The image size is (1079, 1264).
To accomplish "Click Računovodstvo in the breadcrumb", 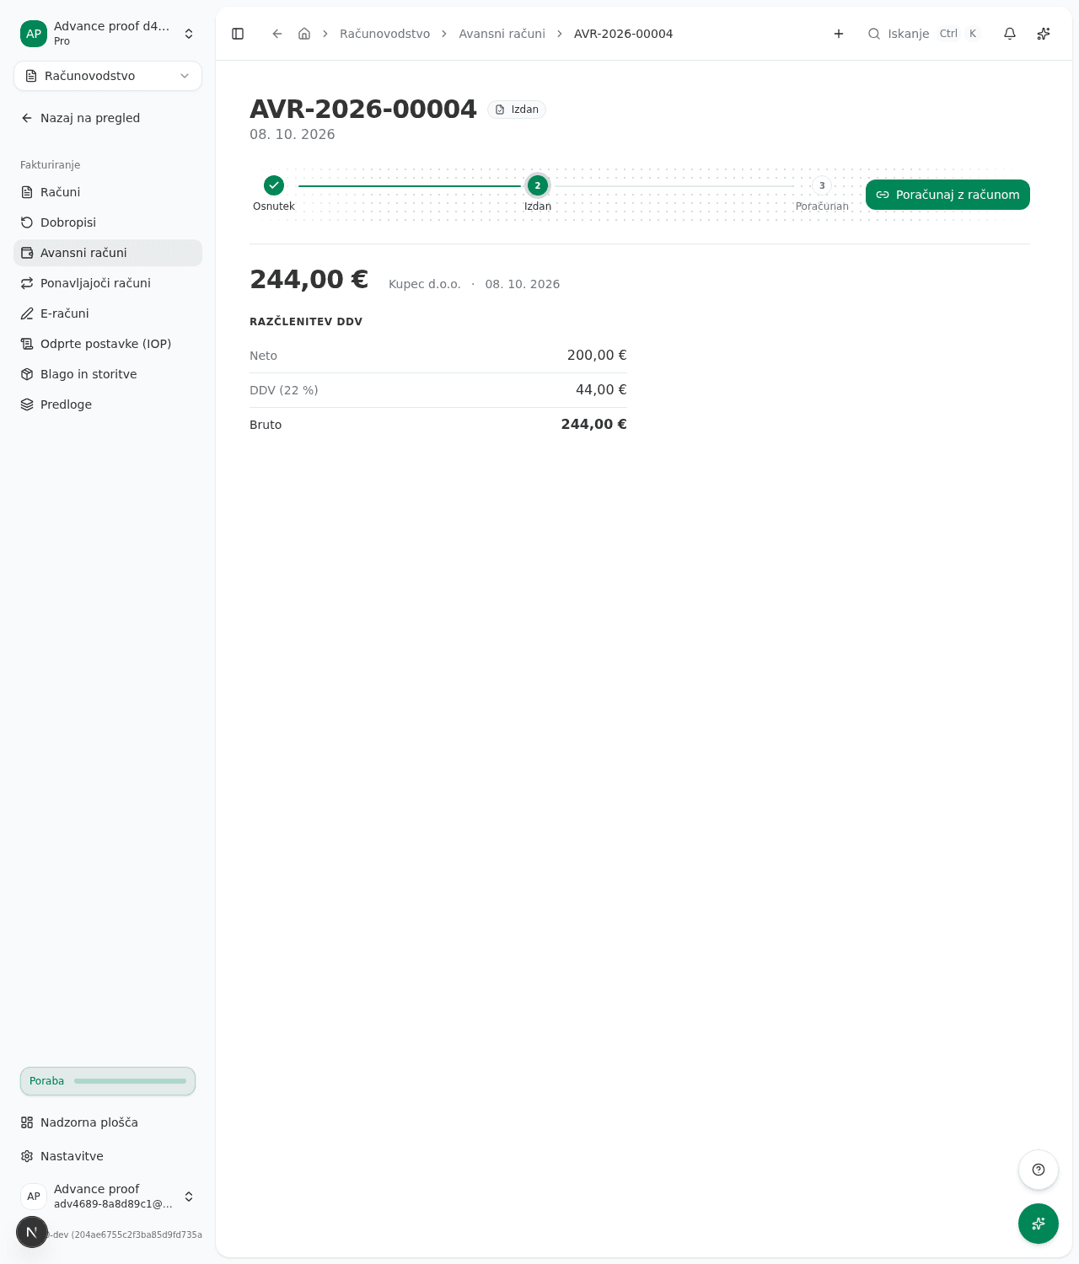I will point(384,34).
